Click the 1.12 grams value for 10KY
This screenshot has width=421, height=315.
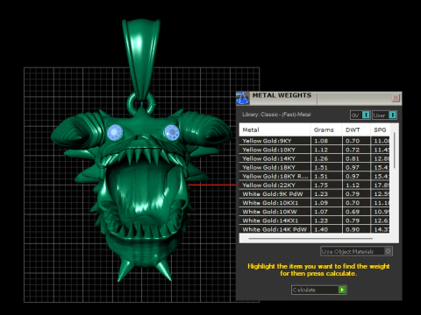coord(321,150)
